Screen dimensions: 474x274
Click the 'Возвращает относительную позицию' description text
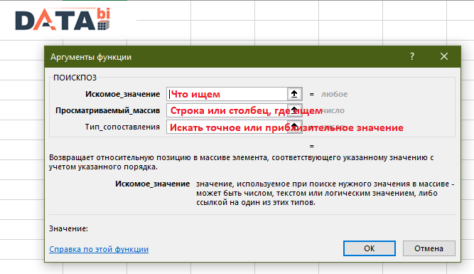pos(241,162)
